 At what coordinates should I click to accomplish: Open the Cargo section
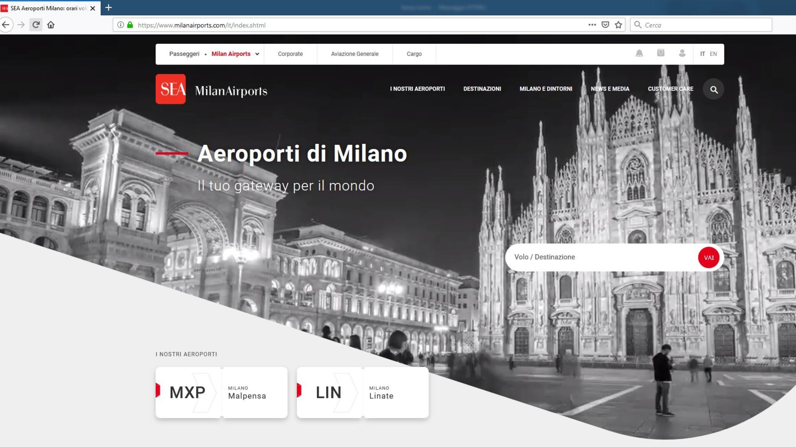point(414,54)
